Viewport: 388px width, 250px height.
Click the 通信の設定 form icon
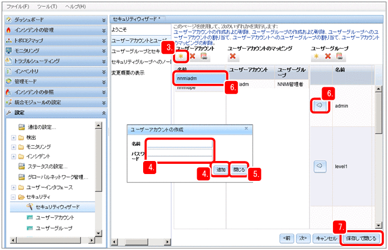22,127
